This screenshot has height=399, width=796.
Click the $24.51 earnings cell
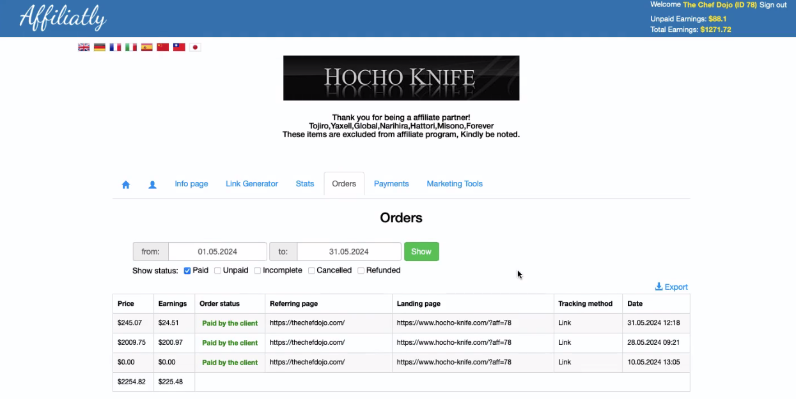click(x=169, y=323)
